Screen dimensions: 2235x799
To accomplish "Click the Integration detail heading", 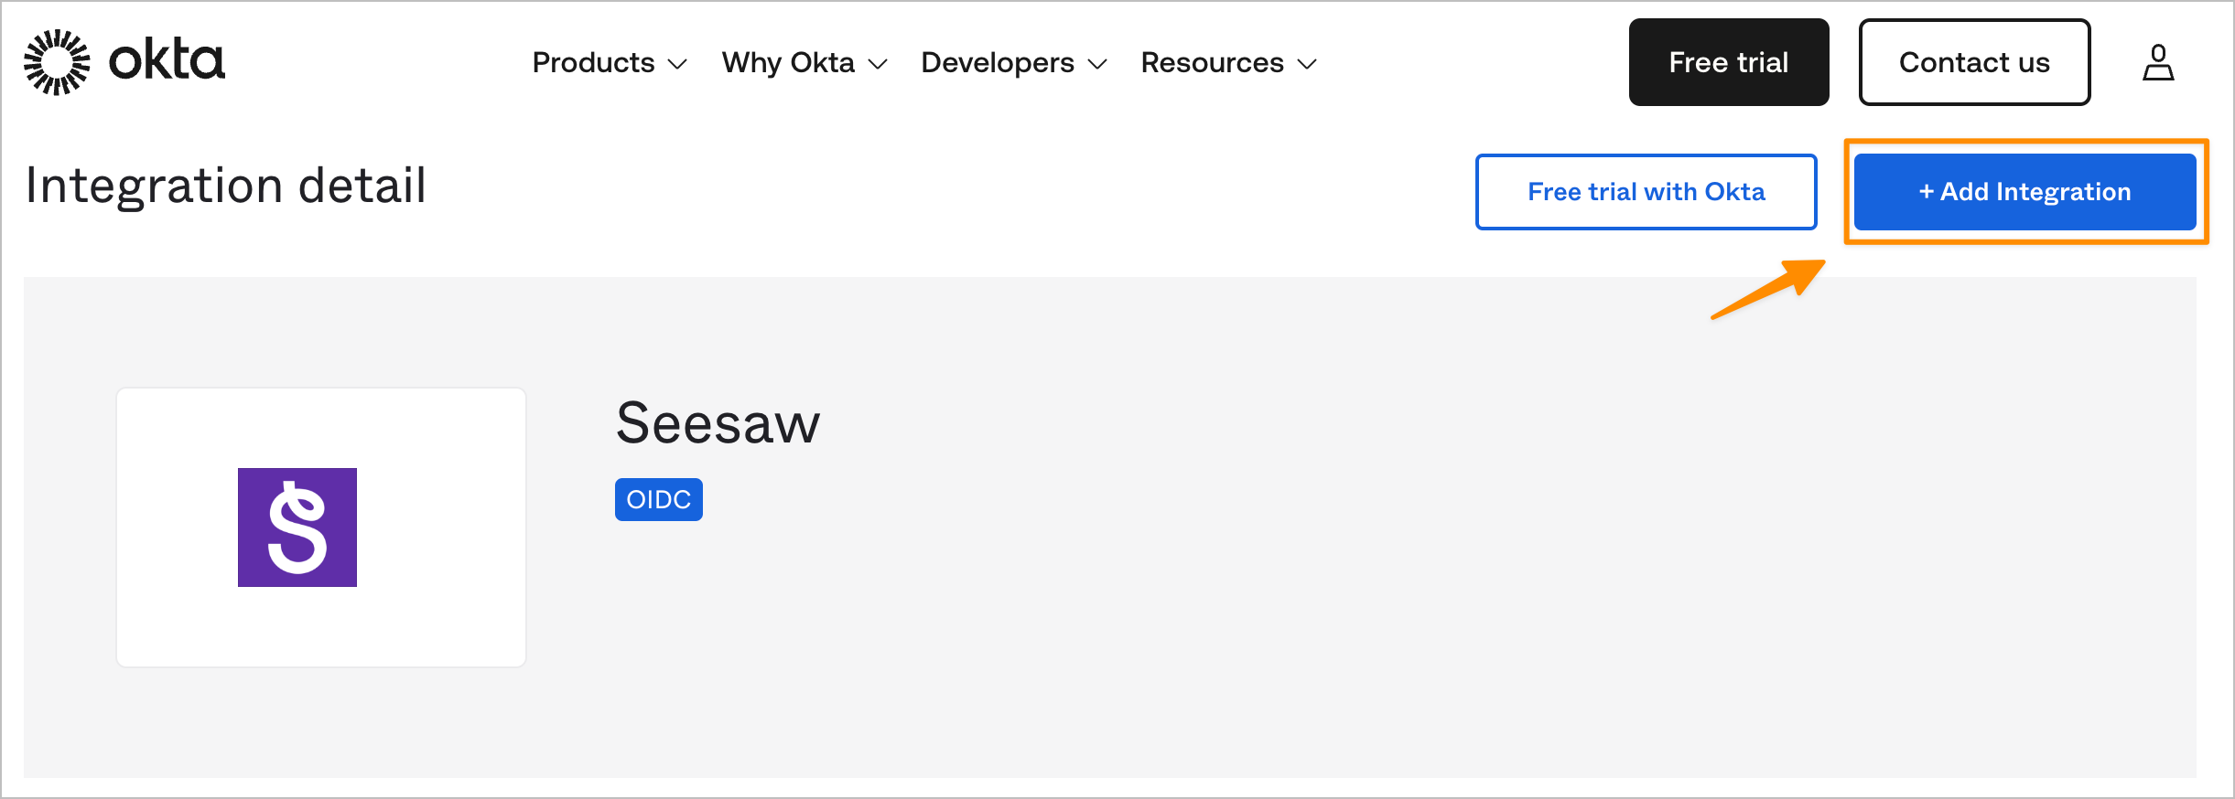I will click(x=225, y=186).
